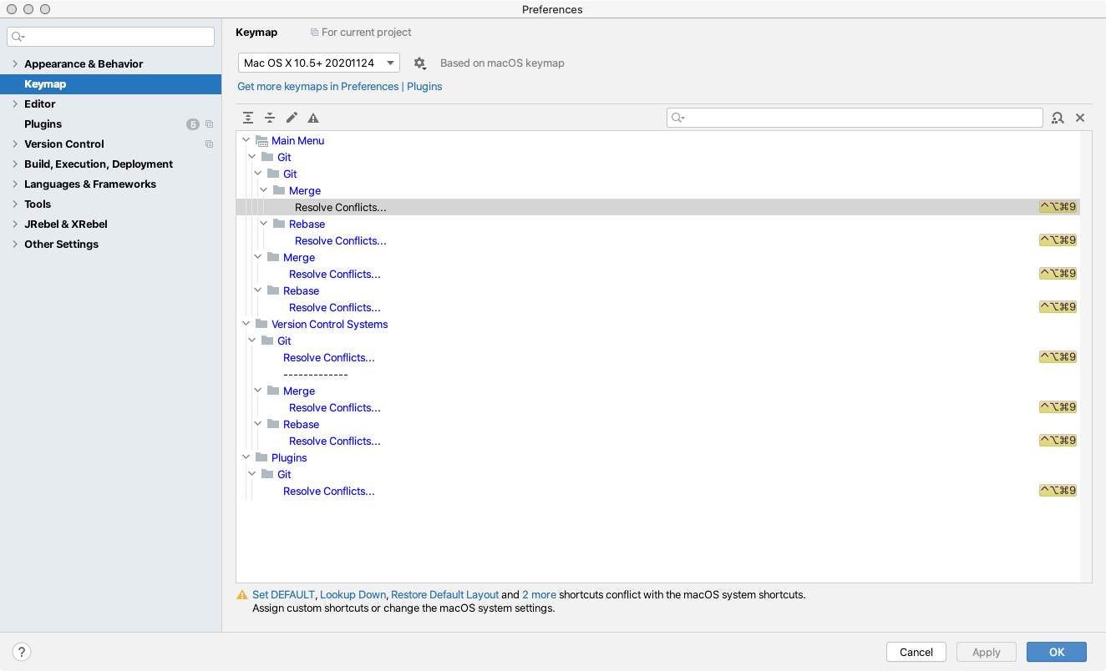The width and height of the screenshot is (1106, 671).
Task: Open Appearance & Behavior section label
Action: (x=84, y=64)
